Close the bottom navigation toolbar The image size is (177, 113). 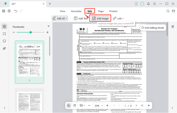pos(149,106)
